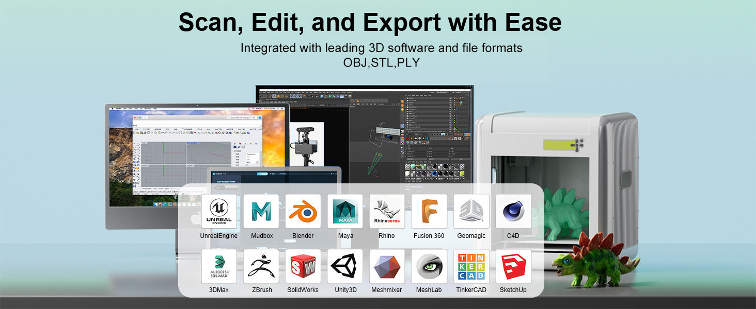Click the "Scan, Edit, and Export with Ease" heading
The width and height of the screenshot is (756, 309).
[370, 23]
